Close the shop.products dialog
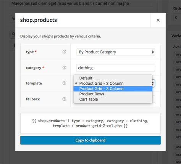181x164 pixels. click(158, 20)
